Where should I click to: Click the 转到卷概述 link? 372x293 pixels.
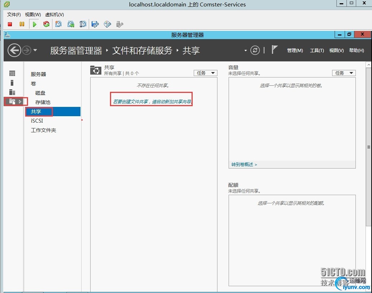(244, 165)
